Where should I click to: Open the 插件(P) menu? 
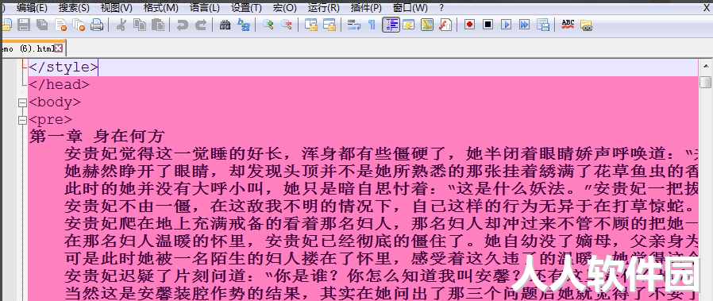coord(366,8)
